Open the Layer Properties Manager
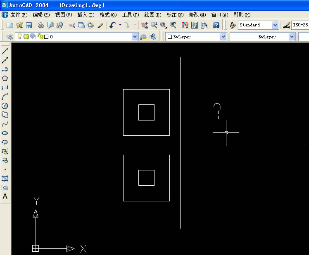Viewport: 309px width, 255px height. tap(10, 37)
